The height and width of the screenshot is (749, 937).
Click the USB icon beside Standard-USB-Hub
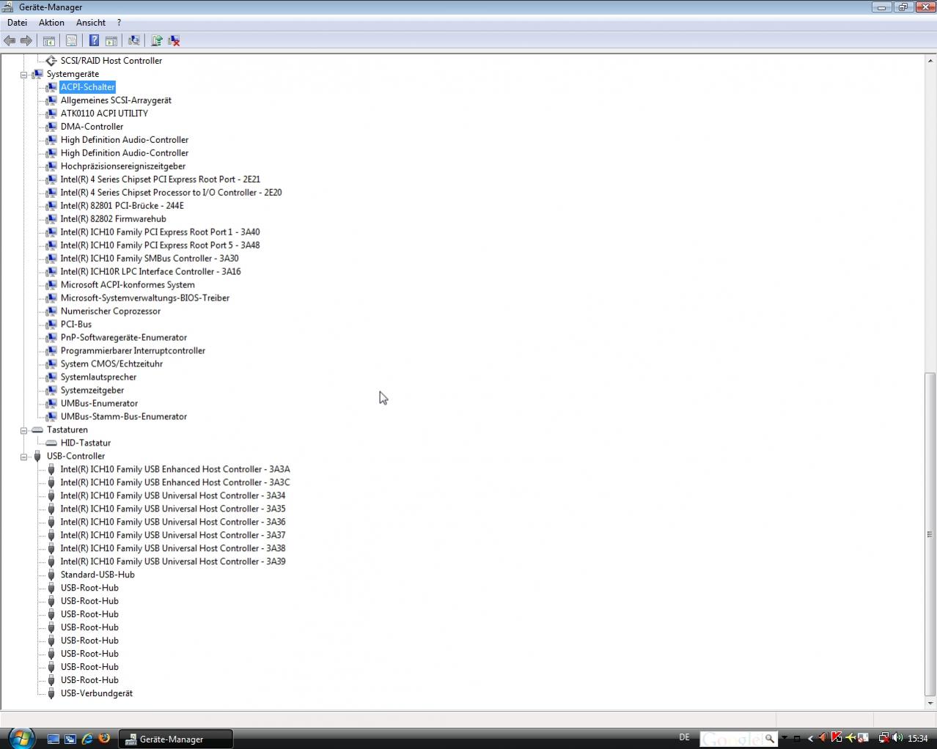51,575
